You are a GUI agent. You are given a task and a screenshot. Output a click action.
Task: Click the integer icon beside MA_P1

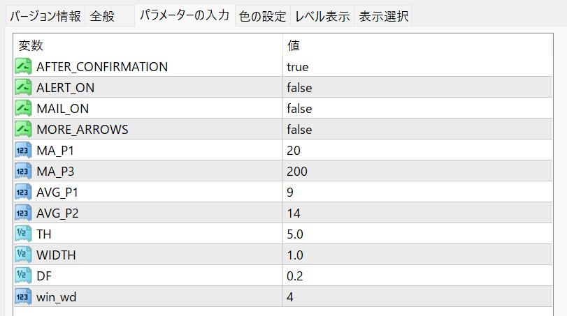coord(24,151)
